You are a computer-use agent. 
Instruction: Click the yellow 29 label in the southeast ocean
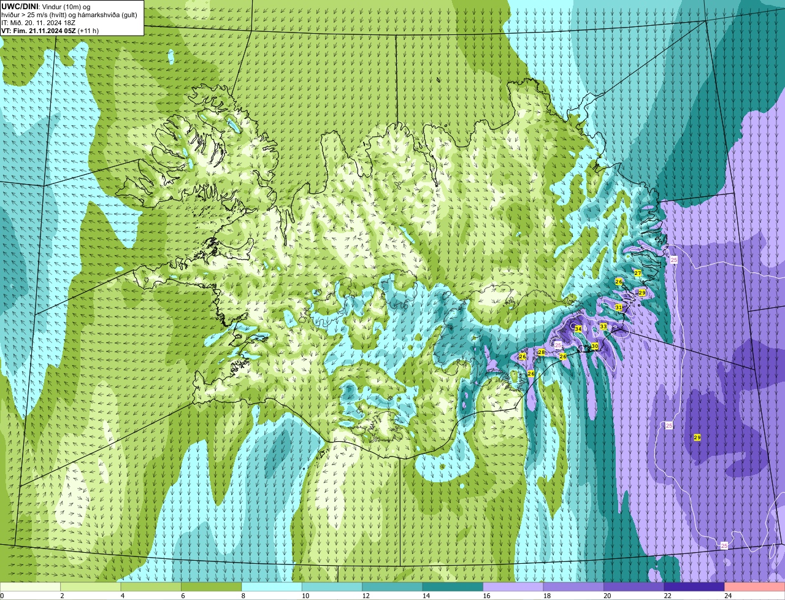click(x=697, y=437)
